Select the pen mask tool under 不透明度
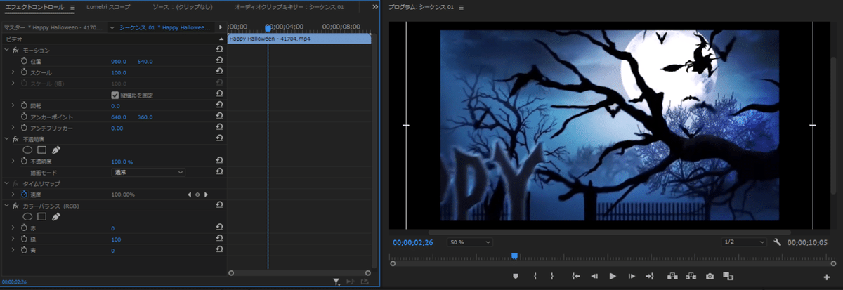Image resolution: width=843 pixels, height=290 pixels. click(55, 150)
